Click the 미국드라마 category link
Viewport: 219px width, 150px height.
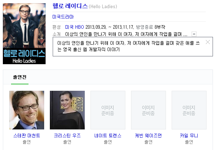pyautogui.click(x=63, y=17)
